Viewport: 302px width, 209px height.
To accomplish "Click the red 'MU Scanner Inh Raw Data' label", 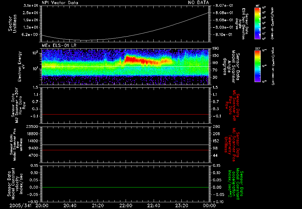I will point(233,105).
